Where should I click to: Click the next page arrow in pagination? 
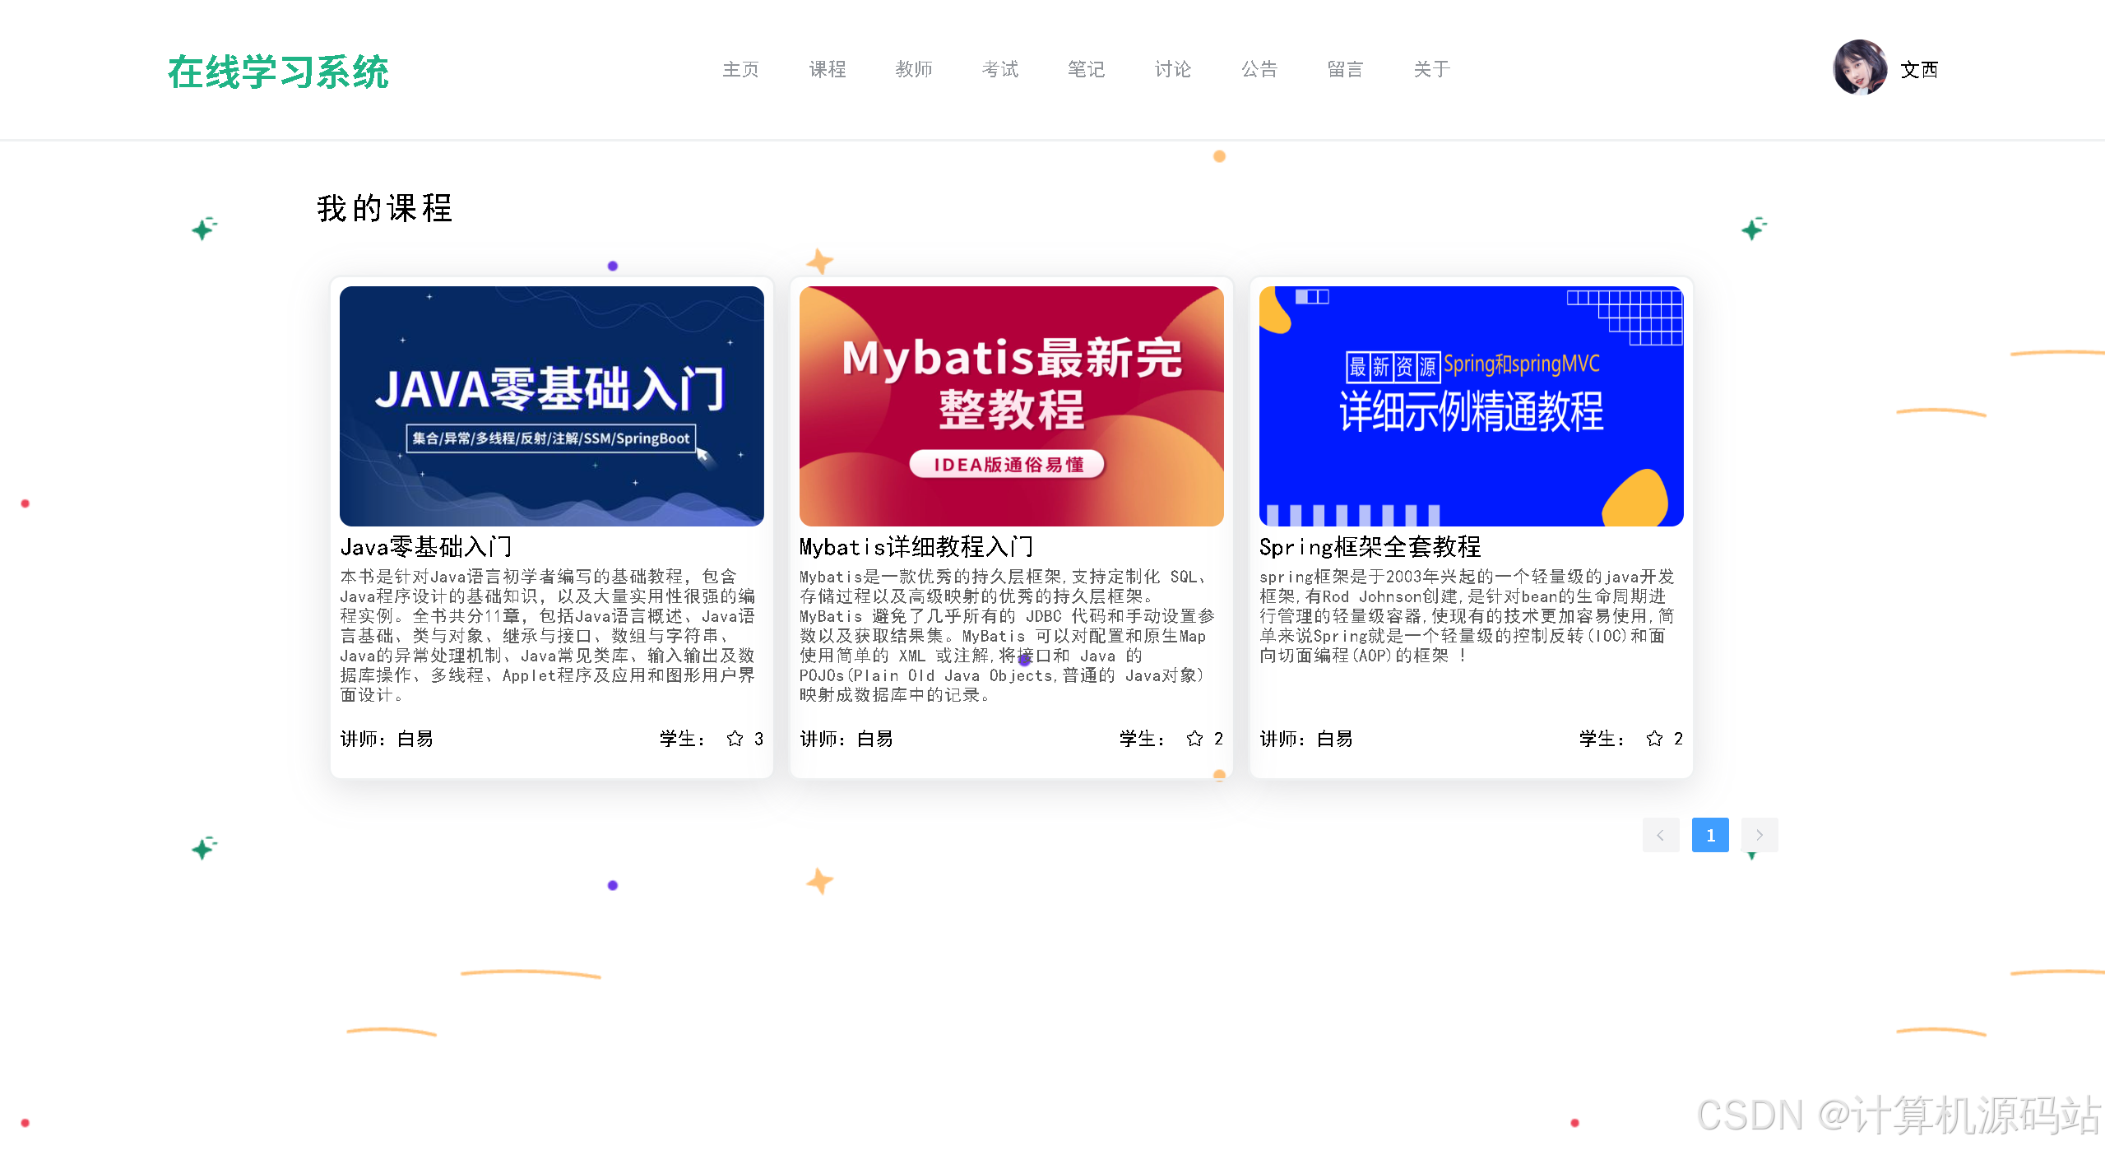tap(1760, 835)
